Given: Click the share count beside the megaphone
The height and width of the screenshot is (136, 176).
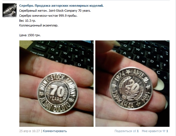Looking at the screenshot, I should 138,131.
